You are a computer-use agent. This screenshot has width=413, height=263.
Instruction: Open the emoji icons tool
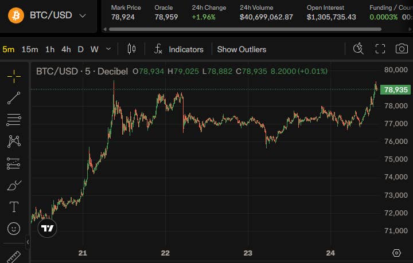[x=14, y=229]
